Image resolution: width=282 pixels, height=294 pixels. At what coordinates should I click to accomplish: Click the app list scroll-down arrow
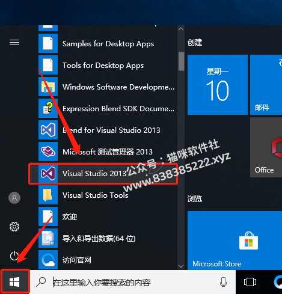(x=181, y=266)
